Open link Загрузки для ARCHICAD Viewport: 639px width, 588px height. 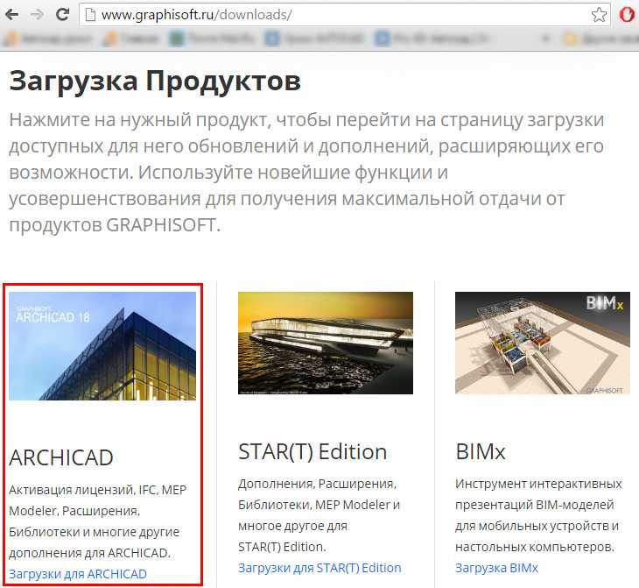[x=78, y=574]
